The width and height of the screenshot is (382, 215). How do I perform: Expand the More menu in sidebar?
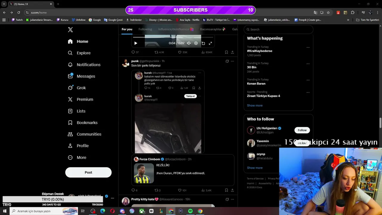click(x=77, y=157)
